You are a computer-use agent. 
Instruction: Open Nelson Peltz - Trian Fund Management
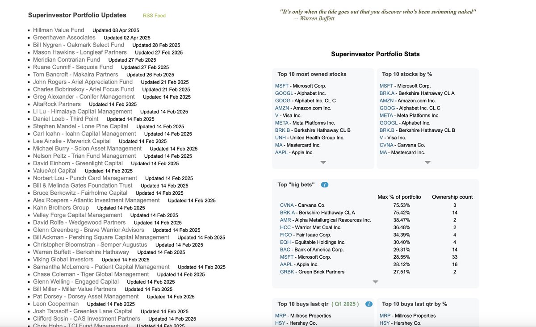point(84,156)
